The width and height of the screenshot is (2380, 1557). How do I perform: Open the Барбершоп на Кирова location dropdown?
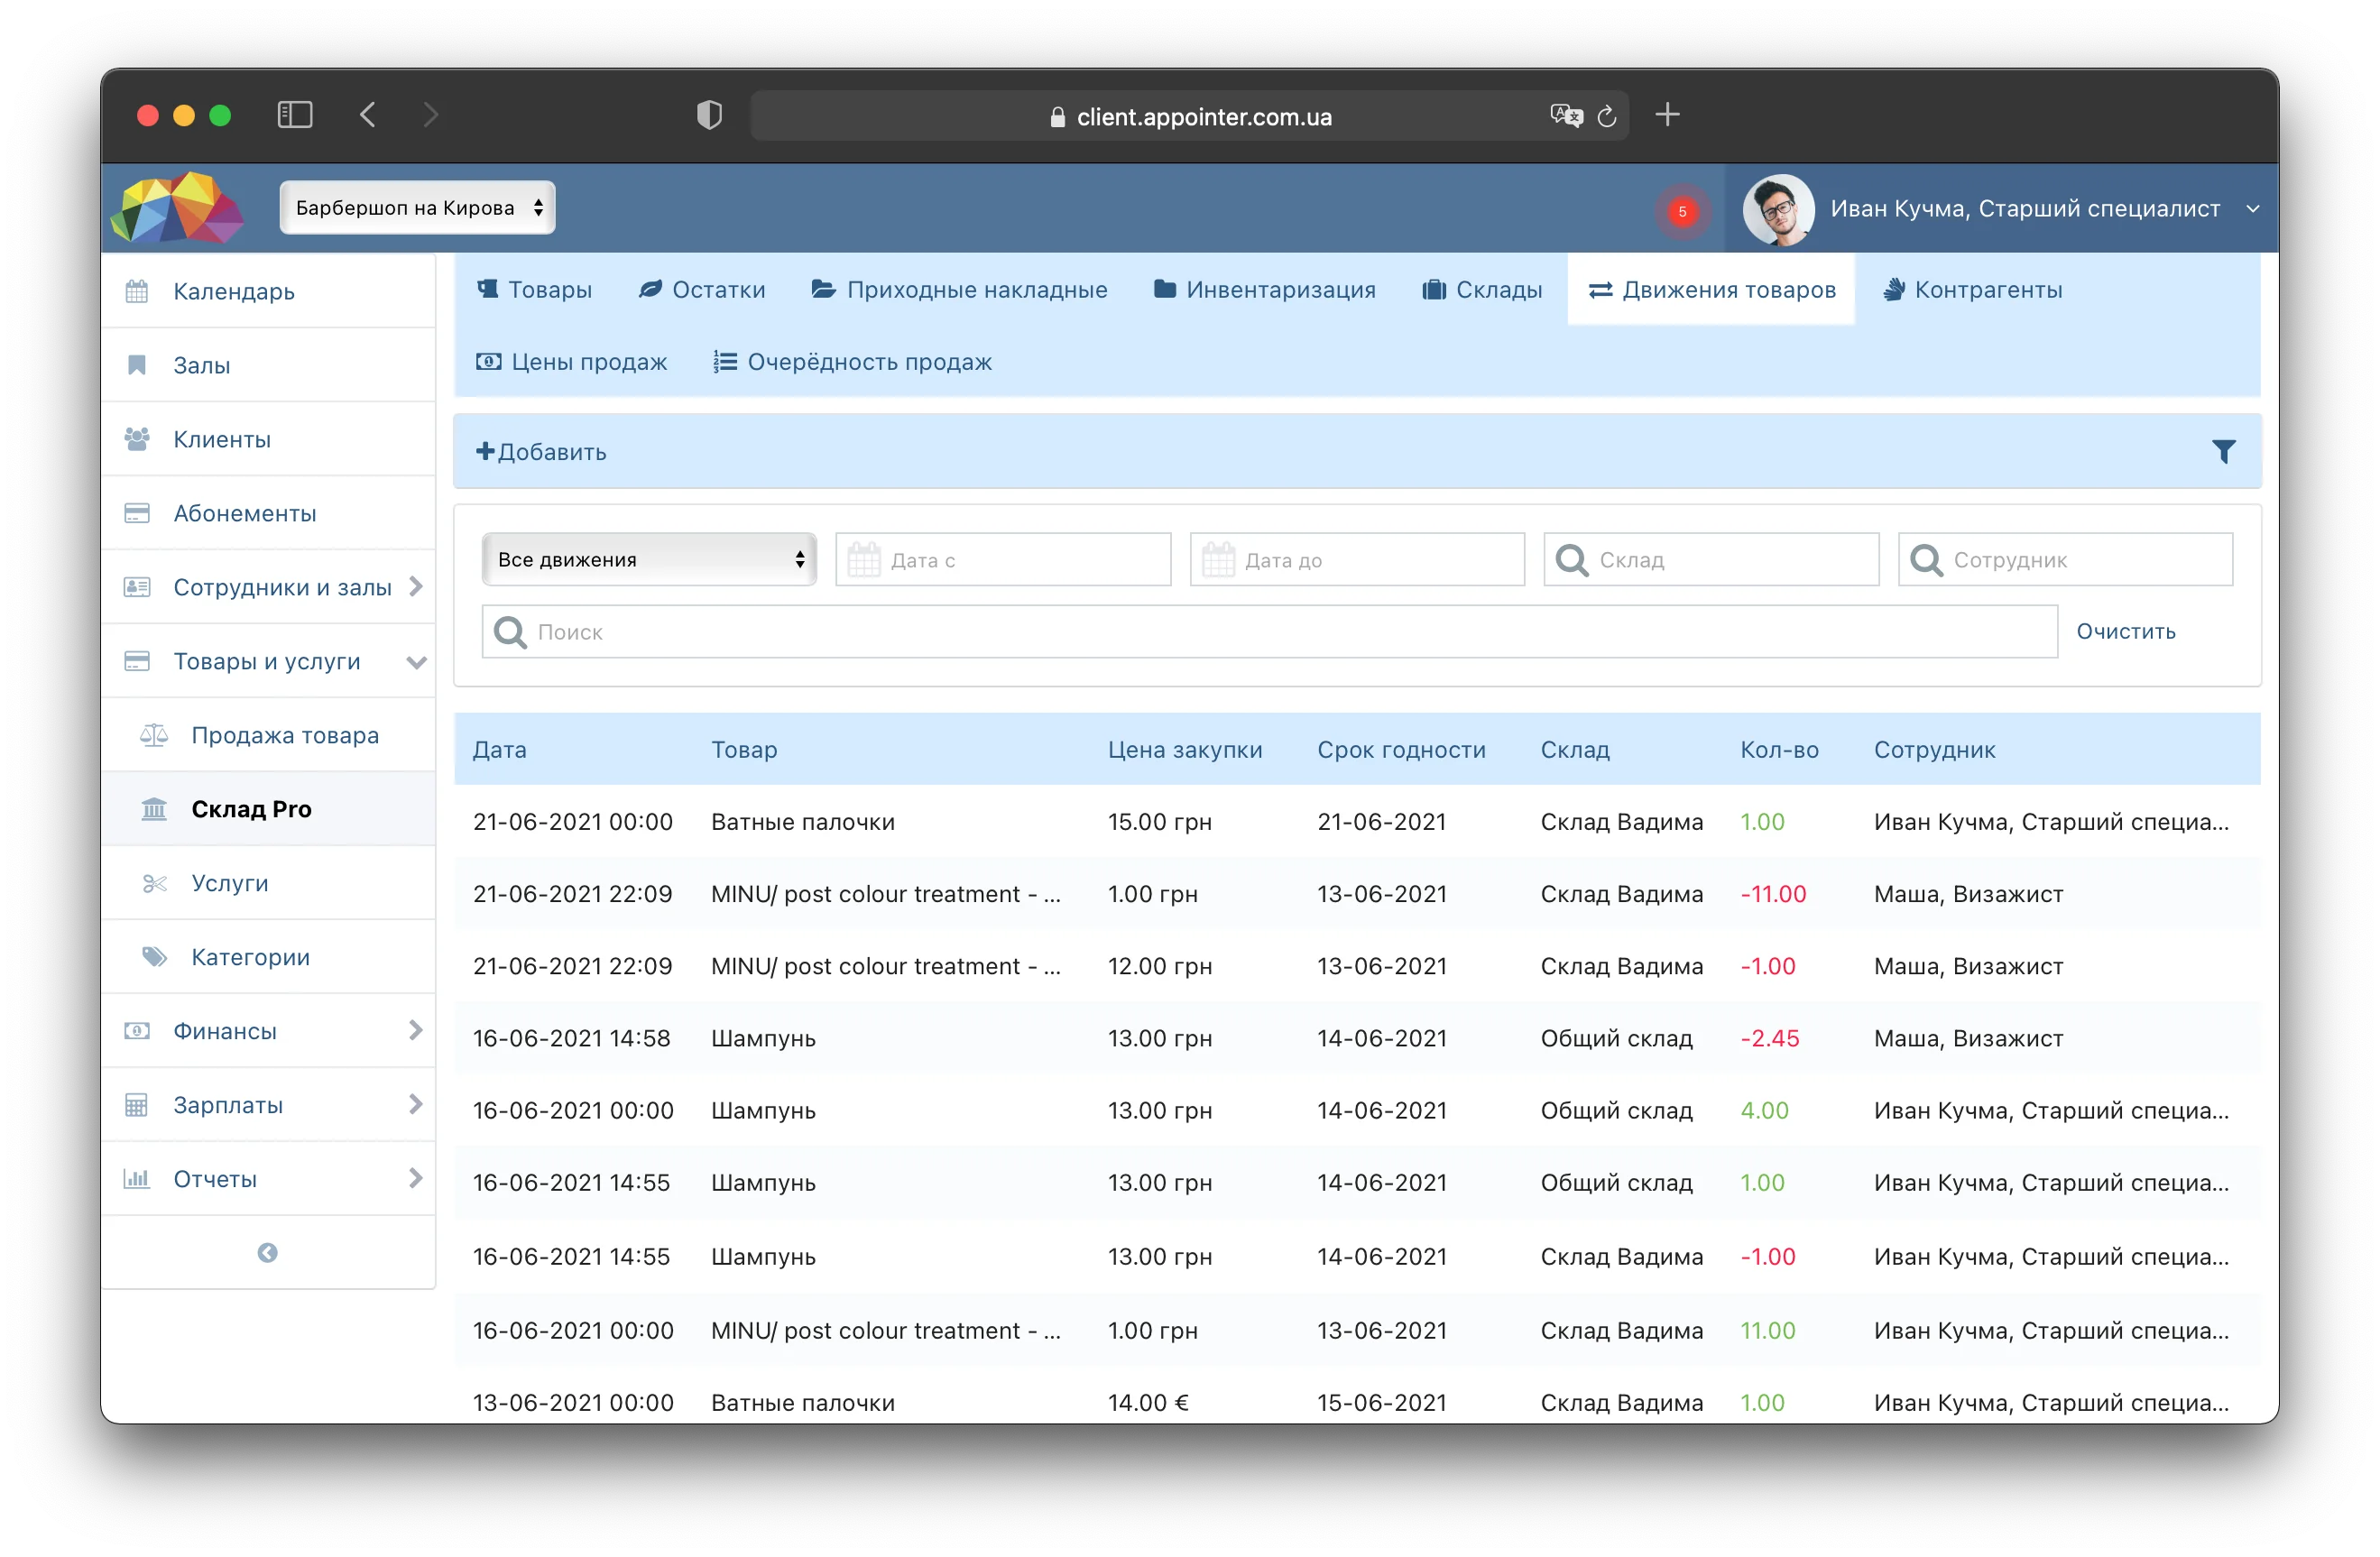pyautogui.click(x=417, y=208)
